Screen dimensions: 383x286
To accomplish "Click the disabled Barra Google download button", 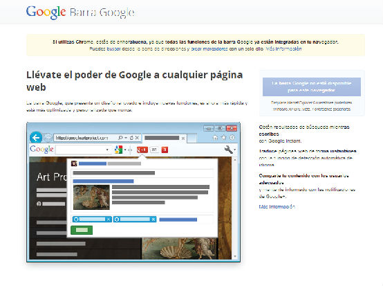I will point(312,87).
